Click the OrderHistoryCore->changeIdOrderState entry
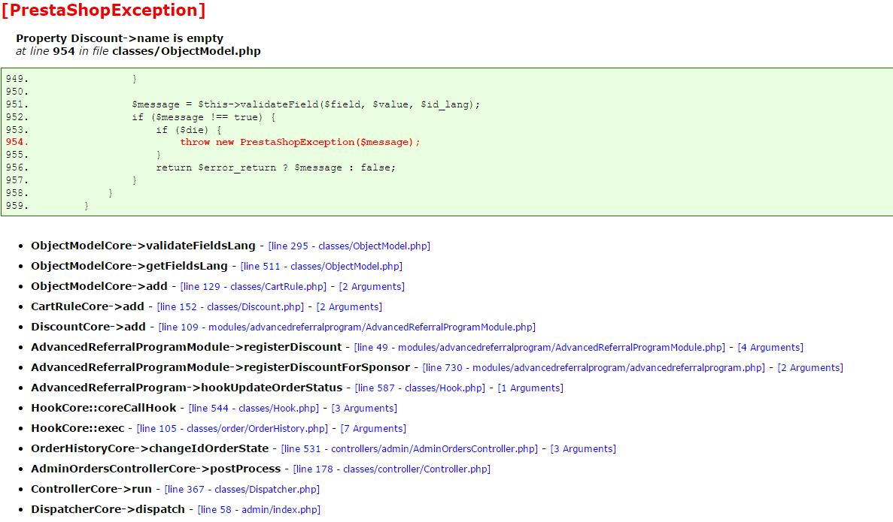 tap(150, 448)
